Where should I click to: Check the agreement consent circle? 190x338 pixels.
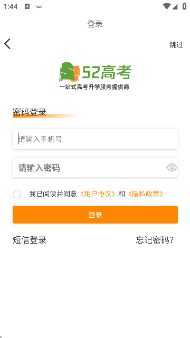pos(17,194)
